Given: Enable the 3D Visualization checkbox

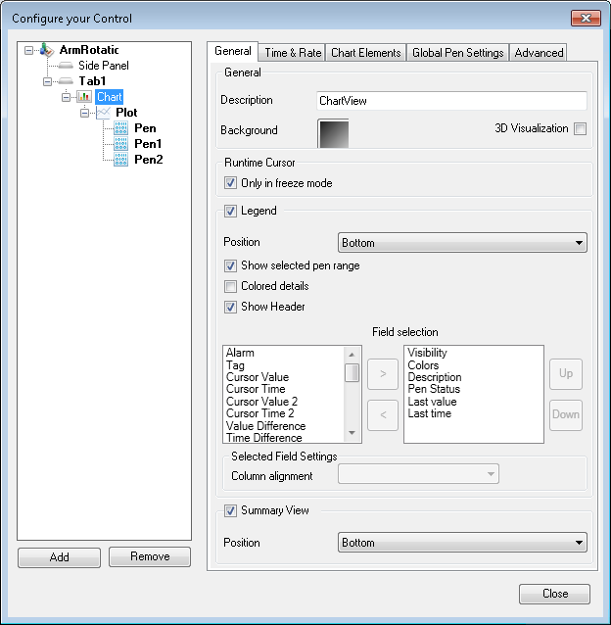Looking at the screenshot, I should (580, 129).
